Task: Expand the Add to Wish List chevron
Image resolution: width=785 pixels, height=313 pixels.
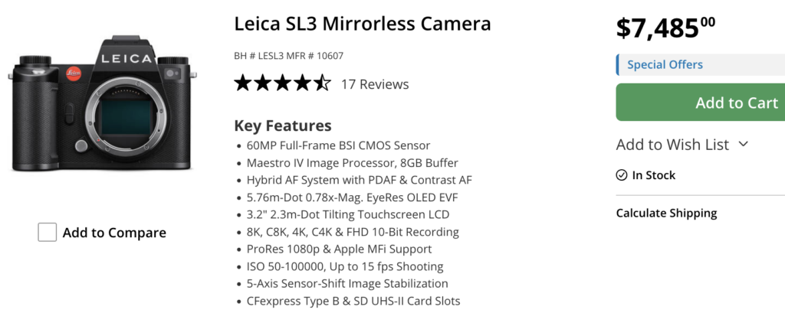Action: pyautogui.click(x=743, y=144)
